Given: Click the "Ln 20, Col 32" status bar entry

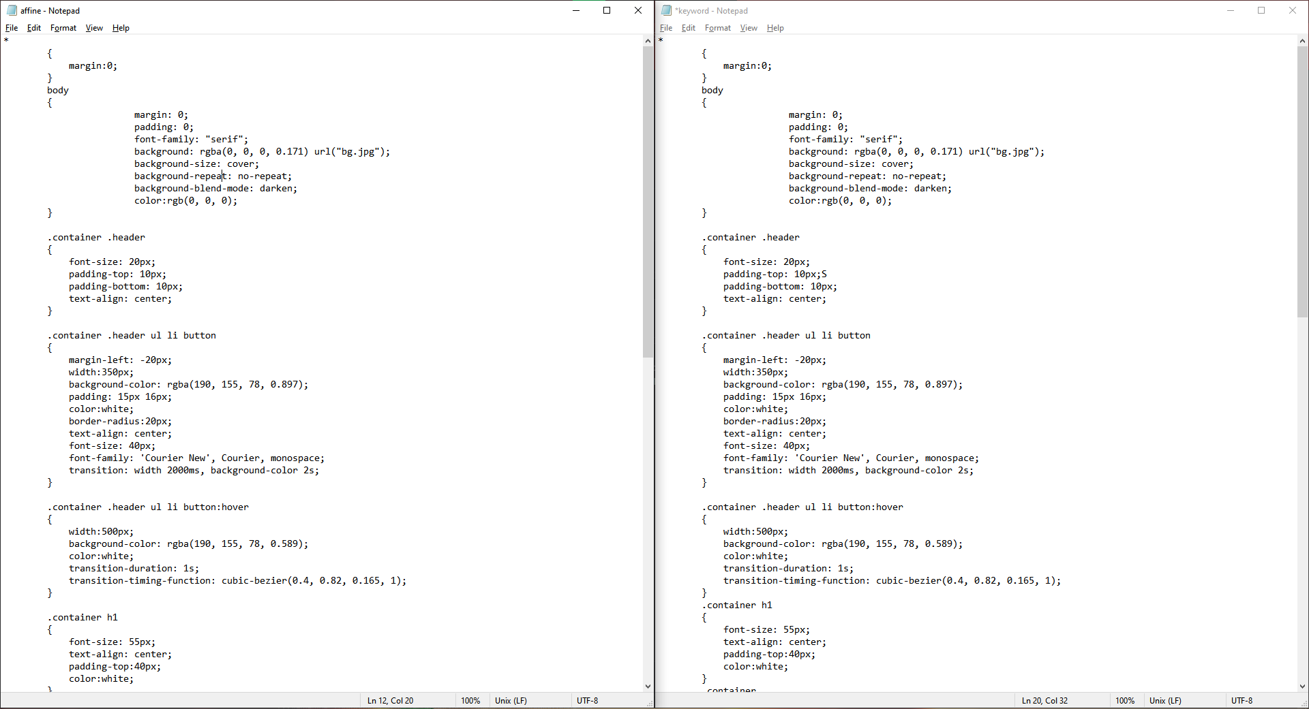Looking at the screenshot, I should pyautogui.click(x=1044, y=701).
